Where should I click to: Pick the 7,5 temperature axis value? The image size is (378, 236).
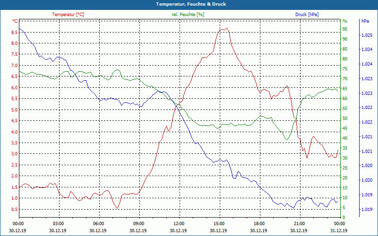click(x=15, y=54)
